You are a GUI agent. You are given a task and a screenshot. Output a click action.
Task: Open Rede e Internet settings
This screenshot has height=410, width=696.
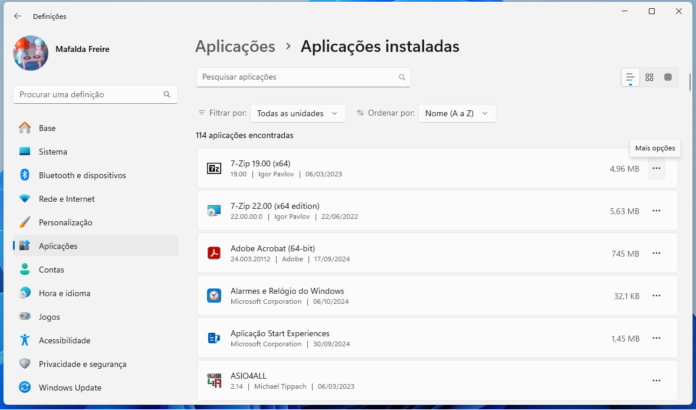point(96,199)
